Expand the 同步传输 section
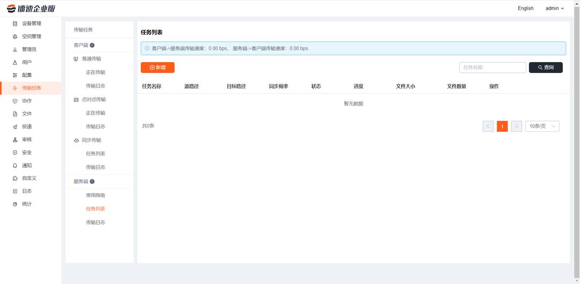The image size is (580, 284). 91,140
